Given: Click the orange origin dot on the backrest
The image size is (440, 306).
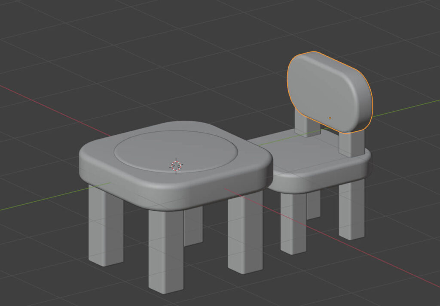Looking at the screenshot, I should click(330, 118).
